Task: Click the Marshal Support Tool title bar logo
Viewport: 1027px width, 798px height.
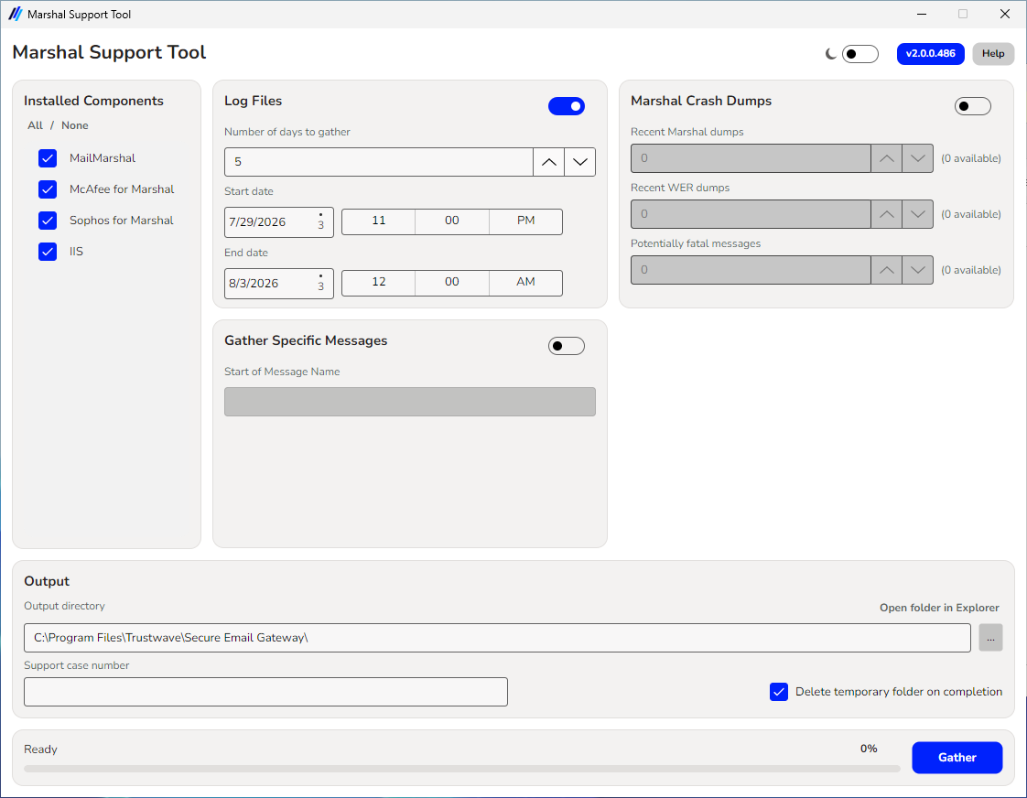Action: [15, 14]
